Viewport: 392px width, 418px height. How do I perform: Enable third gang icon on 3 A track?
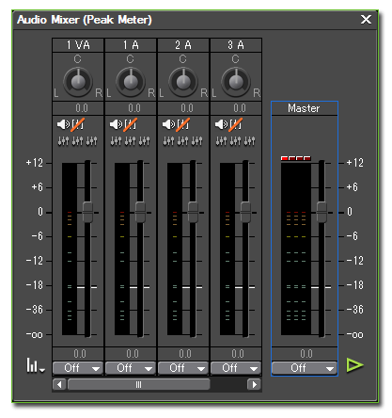pos(249,141)
